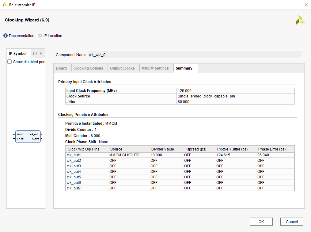
Task: Click the next arrow in IP Symbol panel
Action: tap(41, 53)
